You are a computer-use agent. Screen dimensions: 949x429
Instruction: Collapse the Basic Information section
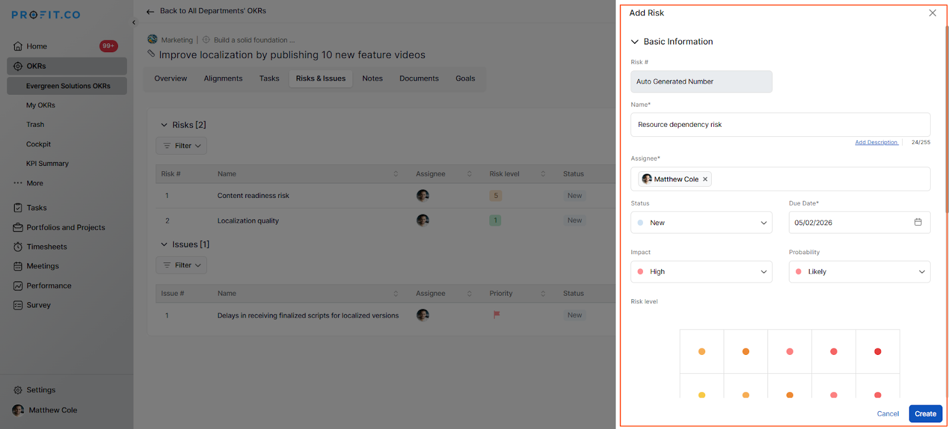[635, 42]
